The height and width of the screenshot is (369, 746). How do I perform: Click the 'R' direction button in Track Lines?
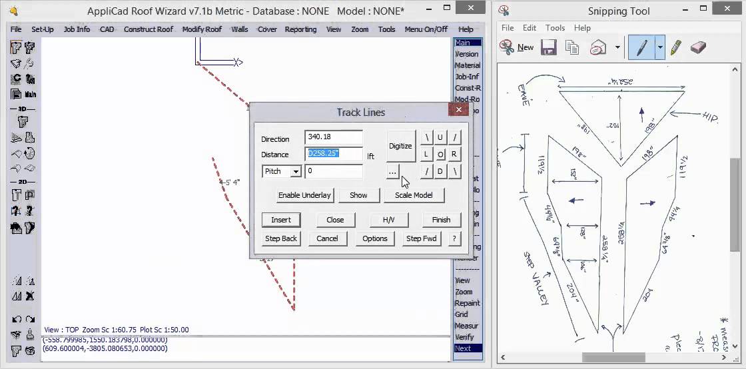pos(454,154)
